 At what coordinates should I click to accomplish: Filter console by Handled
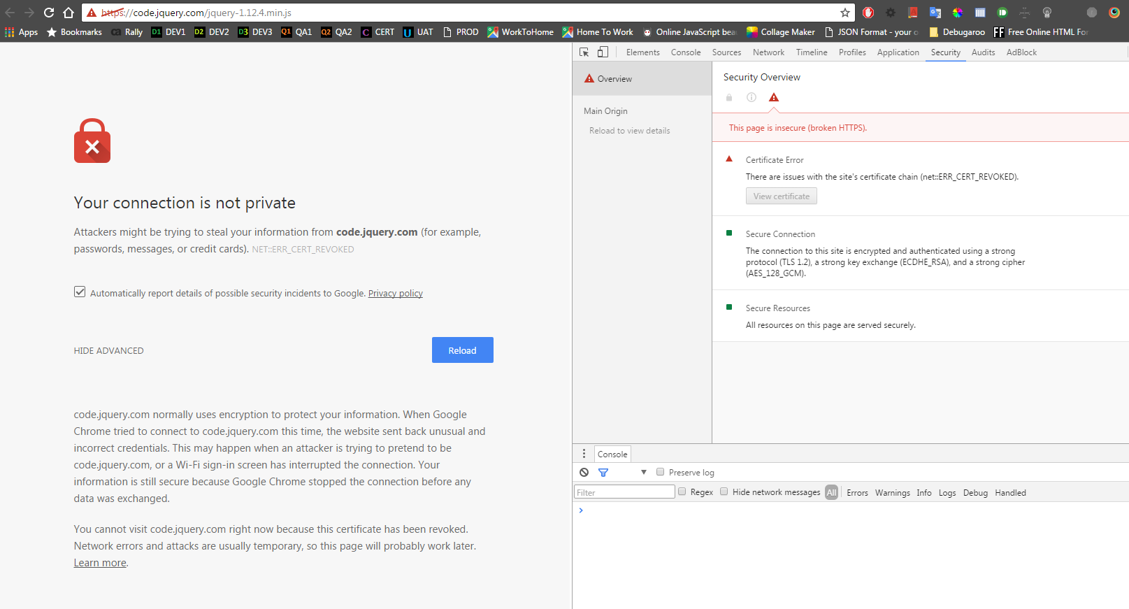pyautogui.click(x=1010, y=493)
